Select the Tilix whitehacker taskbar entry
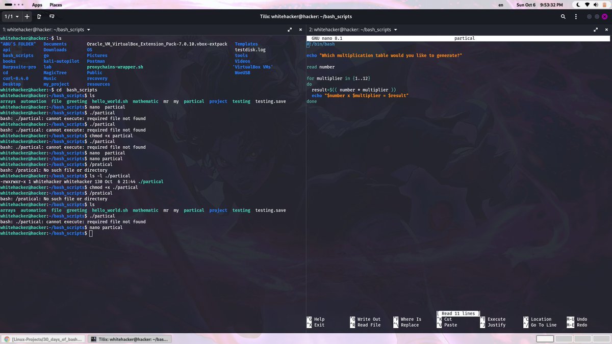The height and width of the screenshot is (344, 612). (129, 339)
